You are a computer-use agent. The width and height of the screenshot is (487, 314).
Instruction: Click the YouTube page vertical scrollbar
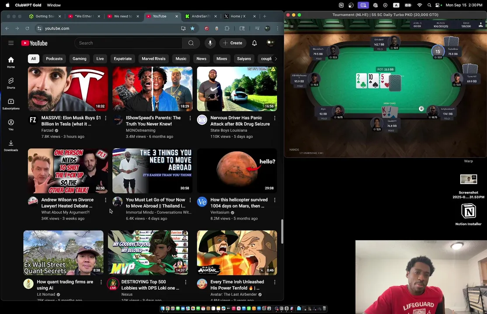[x=282, y=232]
